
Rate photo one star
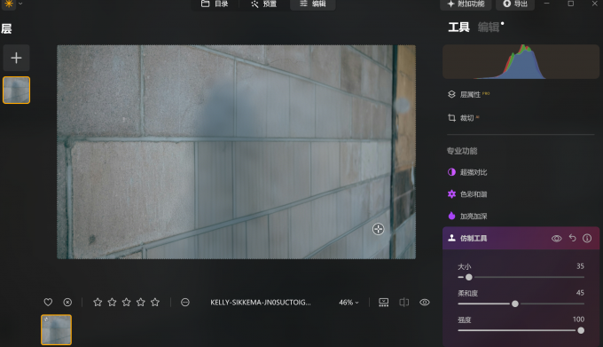click(x=98, y=303)
